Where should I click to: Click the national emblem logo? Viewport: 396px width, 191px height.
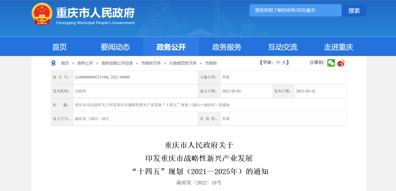click(x=42, y=14)
